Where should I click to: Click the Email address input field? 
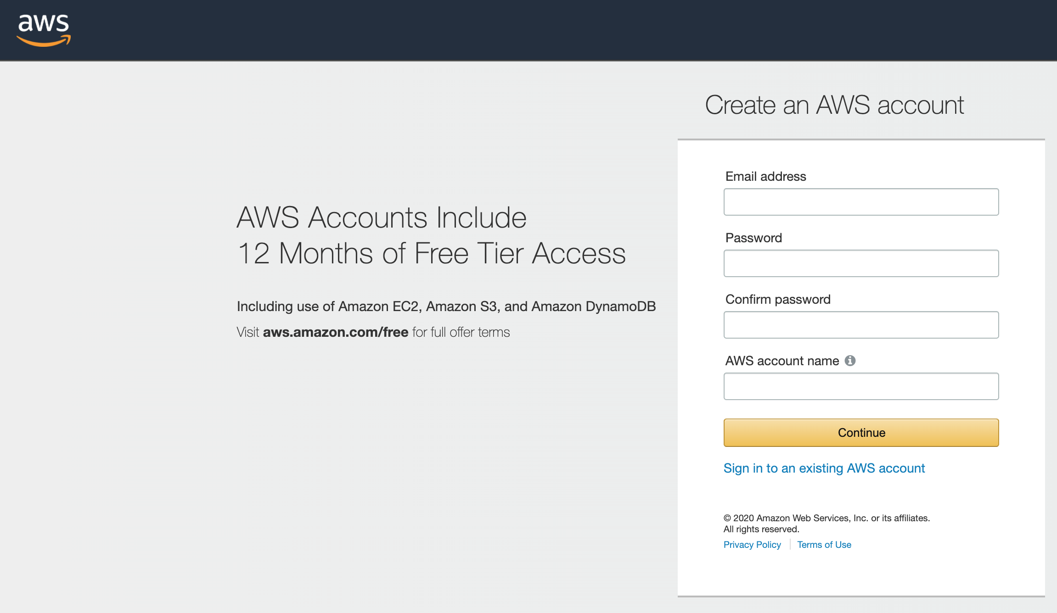pos(861,201)
